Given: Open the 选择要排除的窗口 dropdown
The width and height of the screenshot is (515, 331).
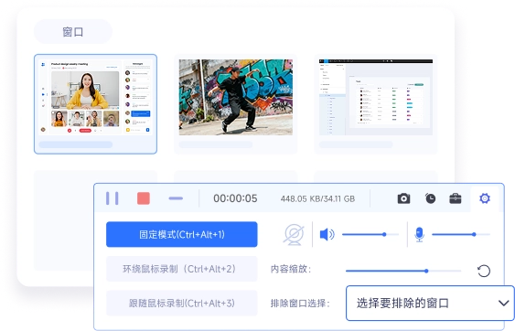Looking at the screenshot, I should [430, 303].
